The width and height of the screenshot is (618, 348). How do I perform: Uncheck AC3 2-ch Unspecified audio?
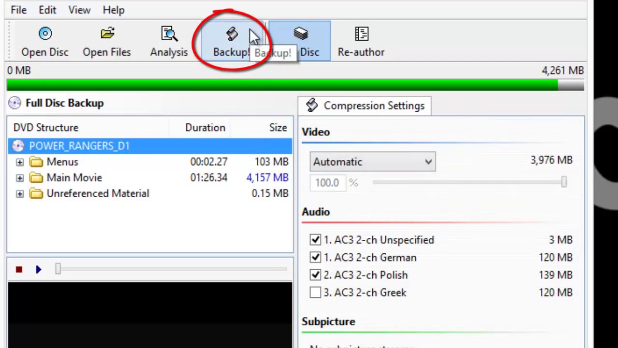pos(315,240)
